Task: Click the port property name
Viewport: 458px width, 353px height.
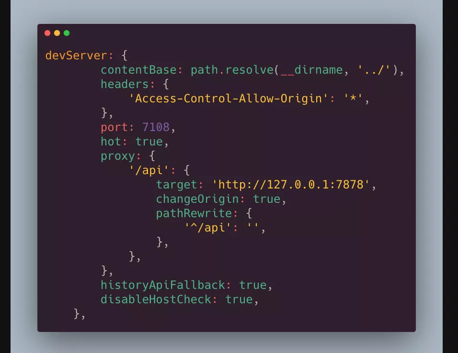Action: (114, 128)
